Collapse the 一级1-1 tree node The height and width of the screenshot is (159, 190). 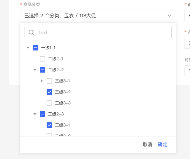point(28,48)
